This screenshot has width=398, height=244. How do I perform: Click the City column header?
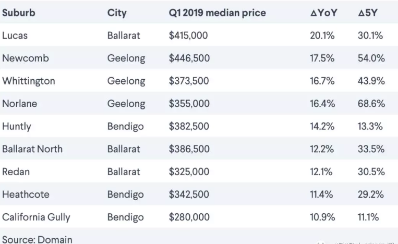coord(117,13)
